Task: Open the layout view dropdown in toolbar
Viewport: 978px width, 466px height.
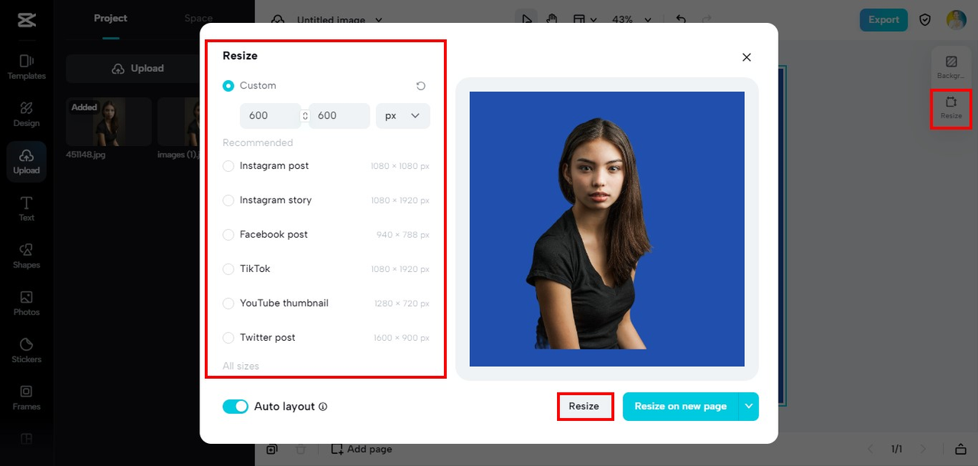Action: tap(585, 19)
